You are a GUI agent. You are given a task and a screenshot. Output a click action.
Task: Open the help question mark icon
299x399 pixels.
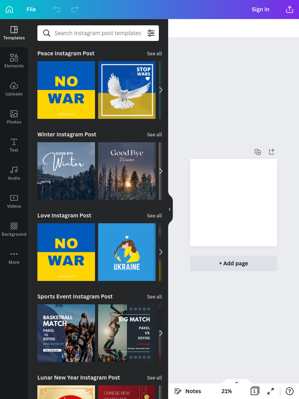click(x=290, y=391)
